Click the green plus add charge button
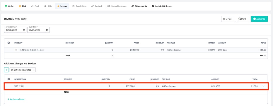The image size is (273, 106). click(x=6, y=70)
